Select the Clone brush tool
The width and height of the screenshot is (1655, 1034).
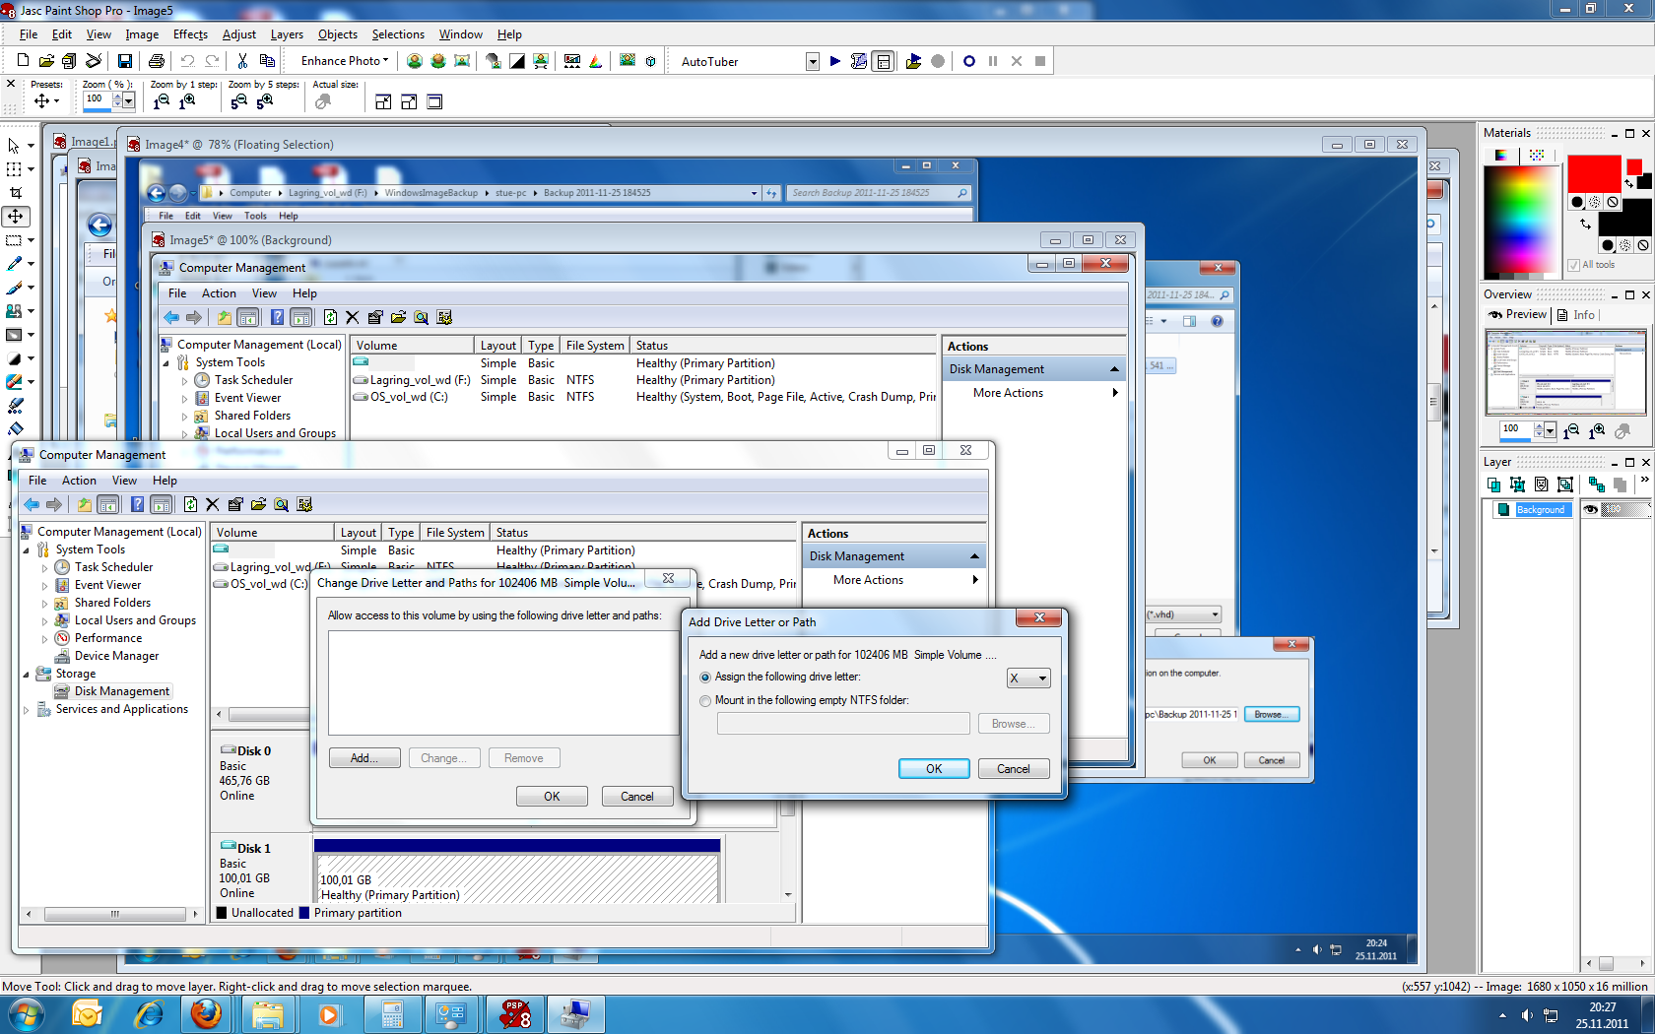pos(15,311)
